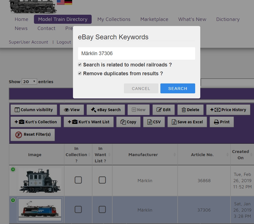The height and width of the screenshot is (224, 254).
Task: Add item to Kurt's Collection
Action: tap(36, 122)
